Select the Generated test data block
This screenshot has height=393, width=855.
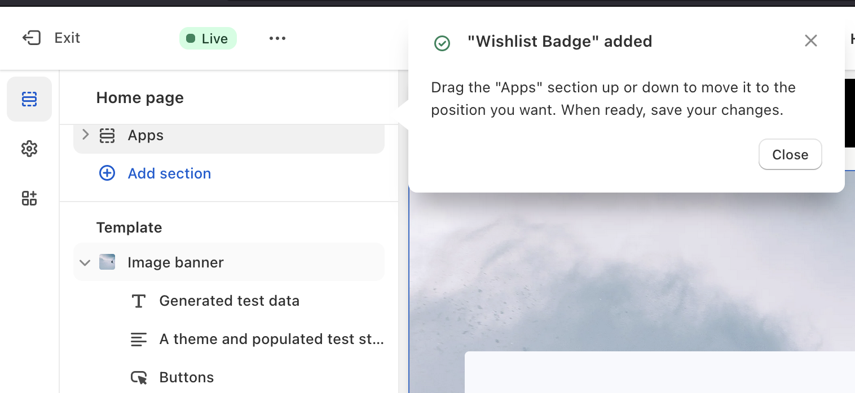point(229,301)
